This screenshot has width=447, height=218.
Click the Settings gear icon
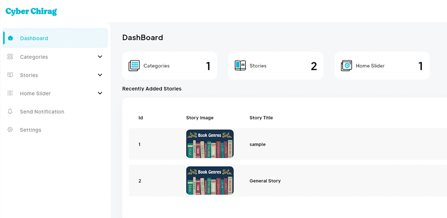click(10, 129)
